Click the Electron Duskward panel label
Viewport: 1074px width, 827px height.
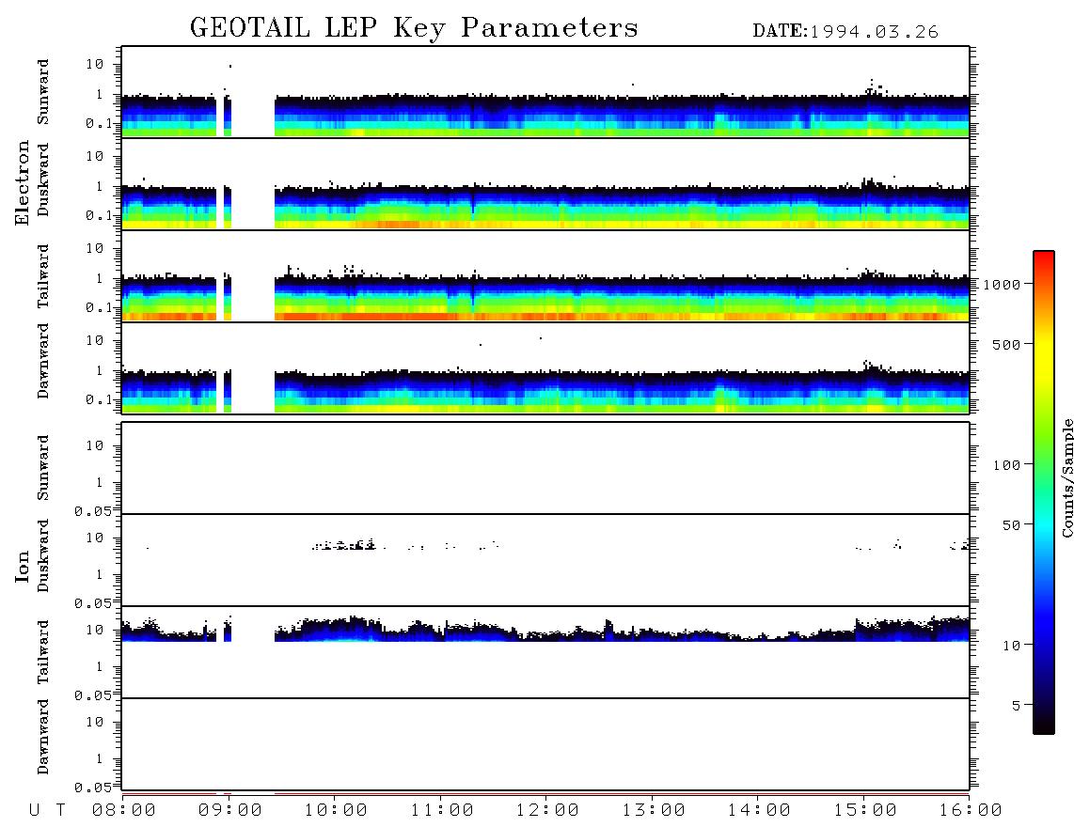[43, 179]
